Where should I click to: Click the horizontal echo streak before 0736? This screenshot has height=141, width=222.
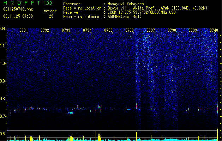coord(129,109)
